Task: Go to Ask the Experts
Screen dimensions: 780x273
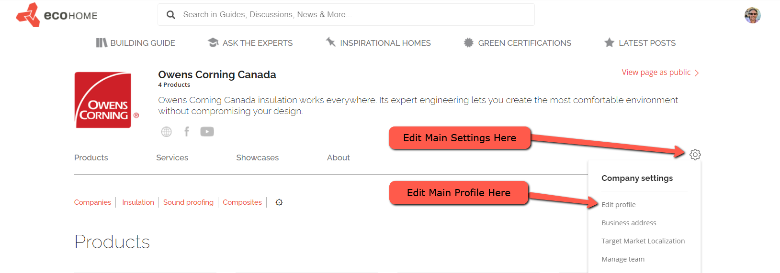Action: (x=250, y=43)
